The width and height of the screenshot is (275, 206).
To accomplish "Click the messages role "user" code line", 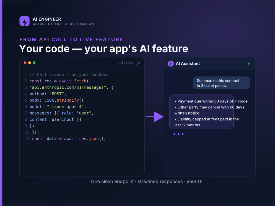I will coord(62,113).
